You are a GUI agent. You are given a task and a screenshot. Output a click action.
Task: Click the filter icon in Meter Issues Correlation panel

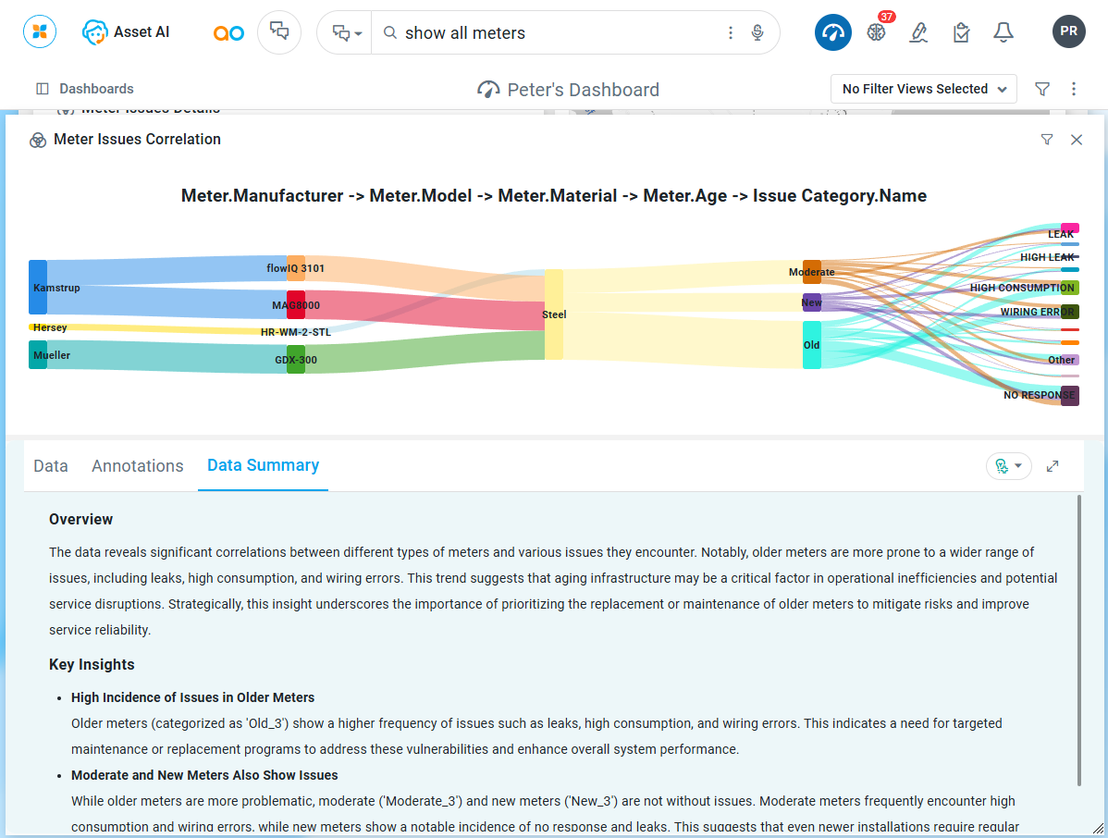click(x=1047, y=140)
